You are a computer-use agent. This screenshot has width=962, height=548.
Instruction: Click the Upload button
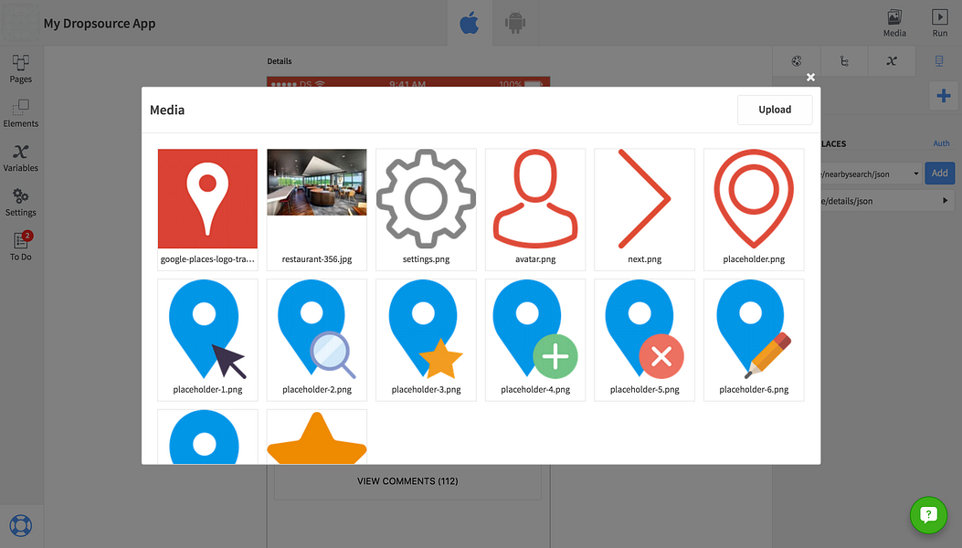775,110
